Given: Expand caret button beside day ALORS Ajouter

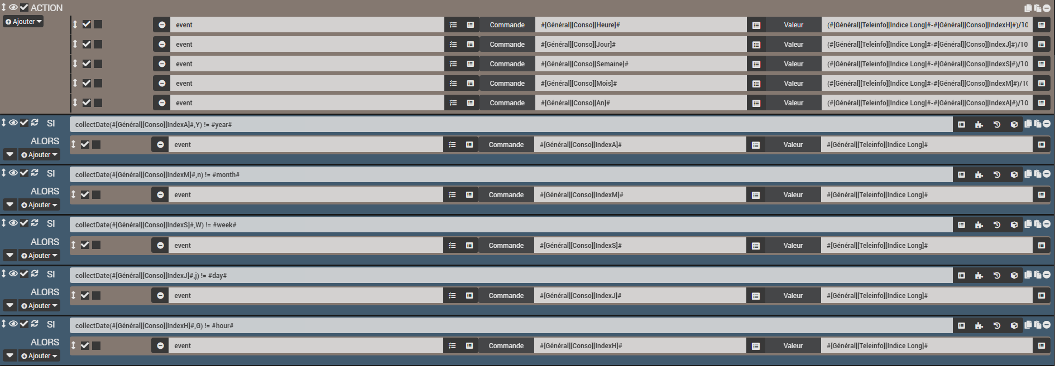Looking at the screenshot, I should click(x=10, y=306).
